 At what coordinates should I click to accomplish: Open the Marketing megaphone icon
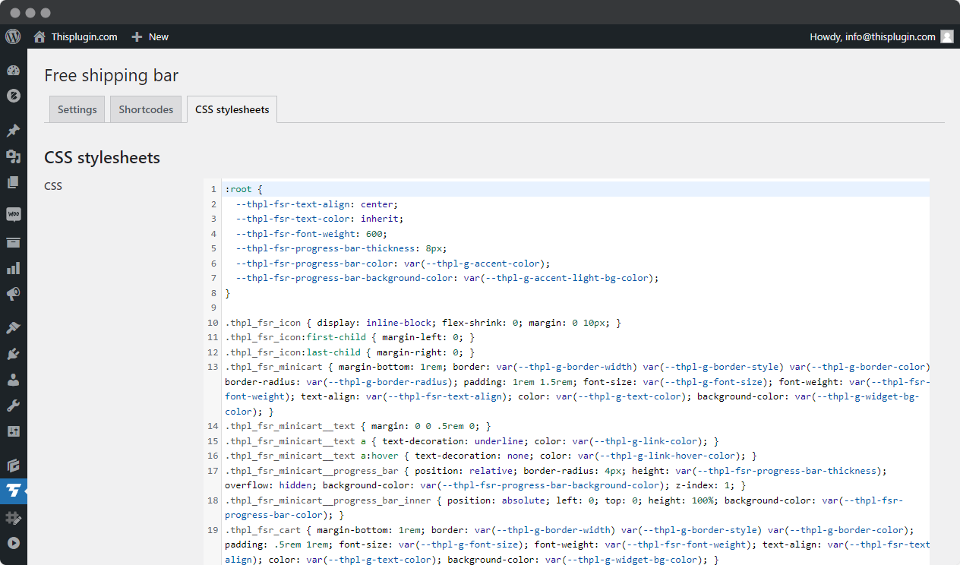(x=13, y=294)
